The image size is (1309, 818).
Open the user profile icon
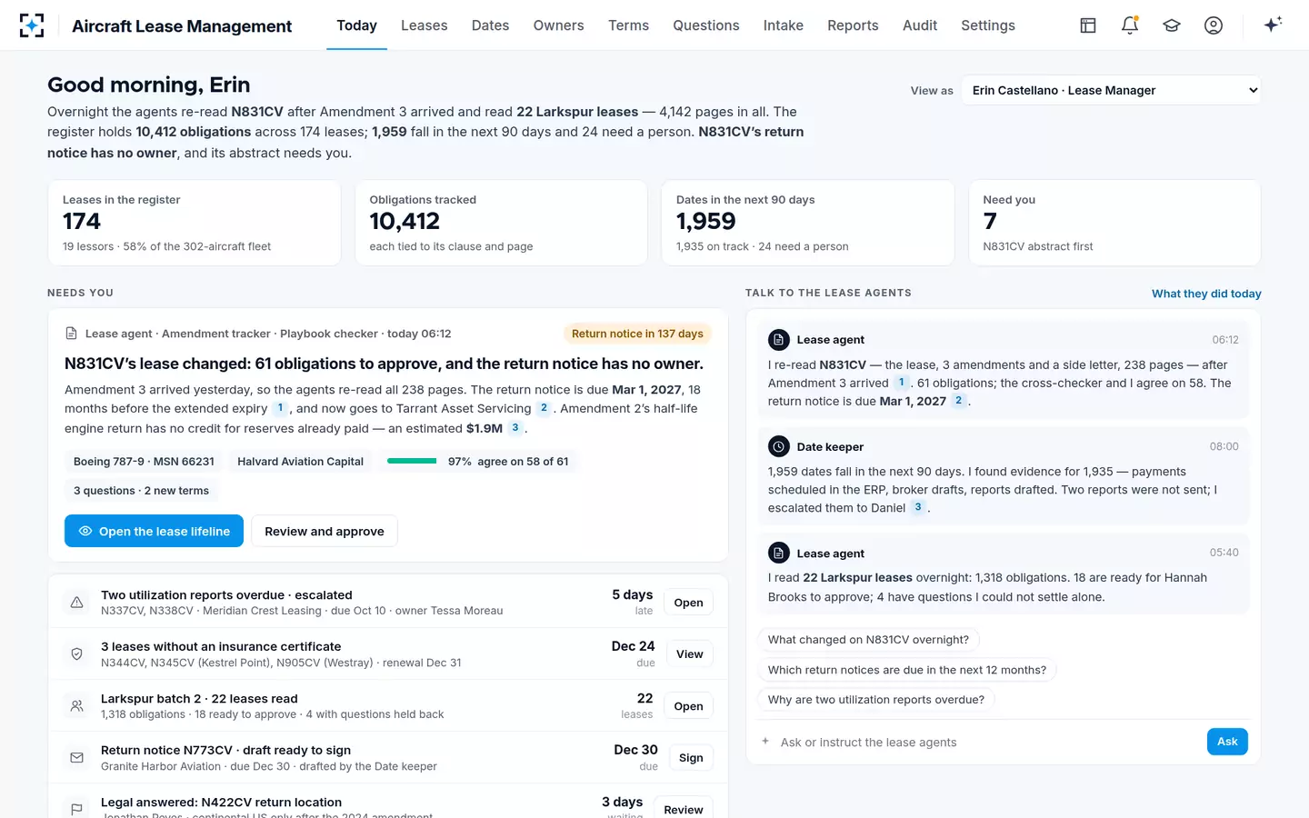coord(1214,25)
